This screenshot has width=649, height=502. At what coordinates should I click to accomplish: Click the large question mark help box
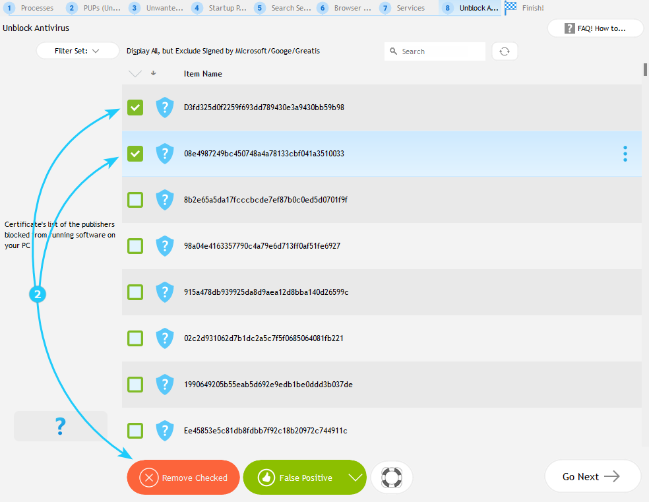pos(61,426)
